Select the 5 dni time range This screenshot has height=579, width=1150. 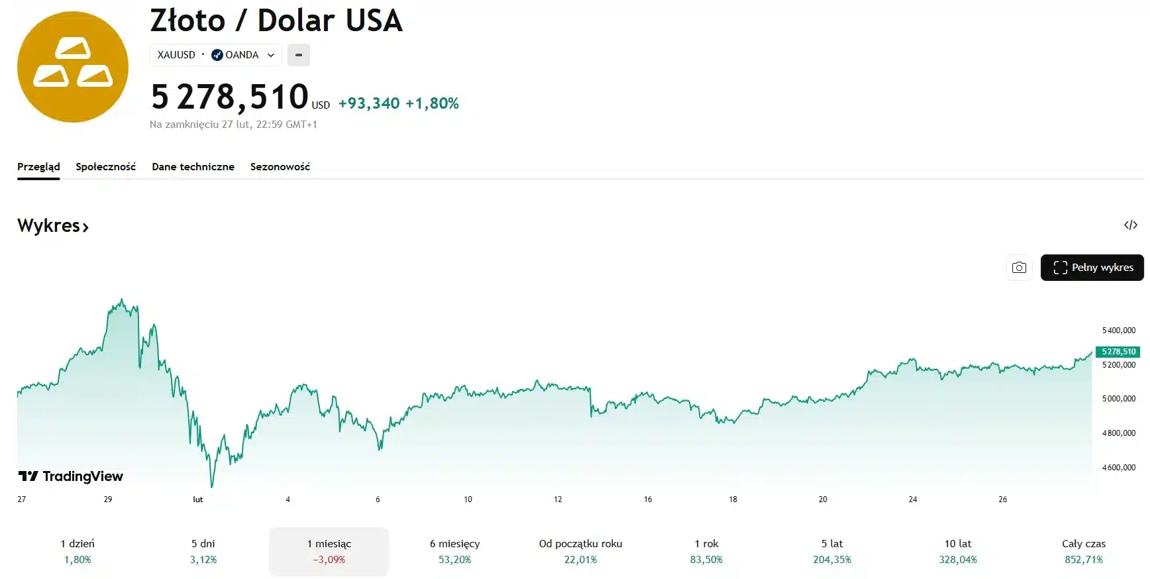203,551
